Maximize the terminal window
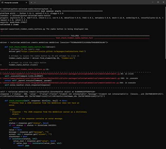166x149 pixels. (x=158, y=2)
